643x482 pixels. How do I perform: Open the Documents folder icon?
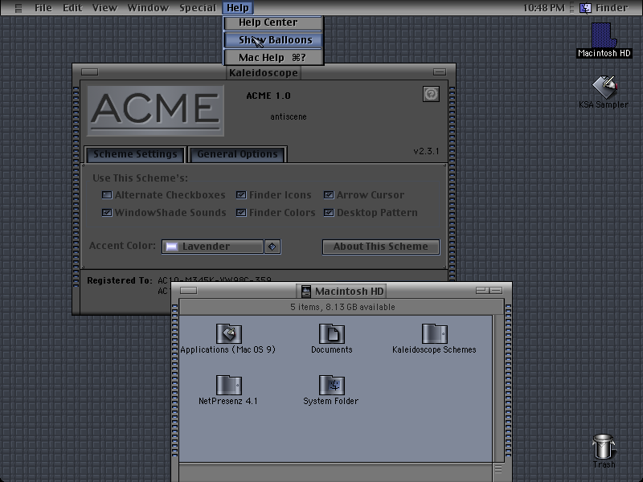[x=332, y=333]
